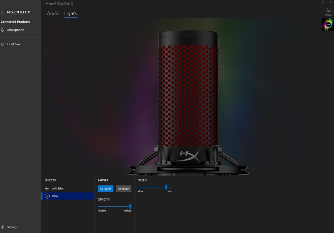Switch target to Selection
The image size is (334, 233).
pos(123,189)
